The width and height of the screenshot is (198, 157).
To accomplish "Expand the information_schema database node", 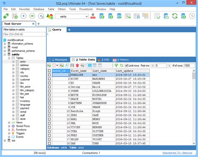I will tap(5, 44).
